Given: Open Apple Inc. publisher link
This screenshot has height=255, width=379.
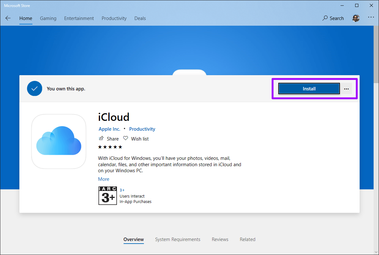Looking at the screenshot, I should (x=110, y=129).
